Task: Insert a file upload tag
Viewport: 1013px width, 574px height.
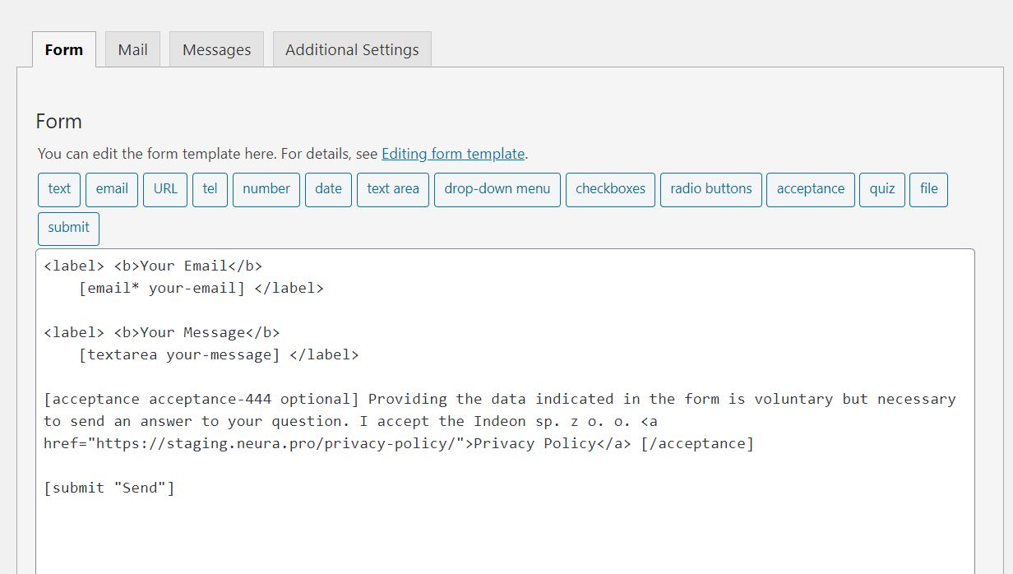Action: pyautogui.click(x=929, y=189)
